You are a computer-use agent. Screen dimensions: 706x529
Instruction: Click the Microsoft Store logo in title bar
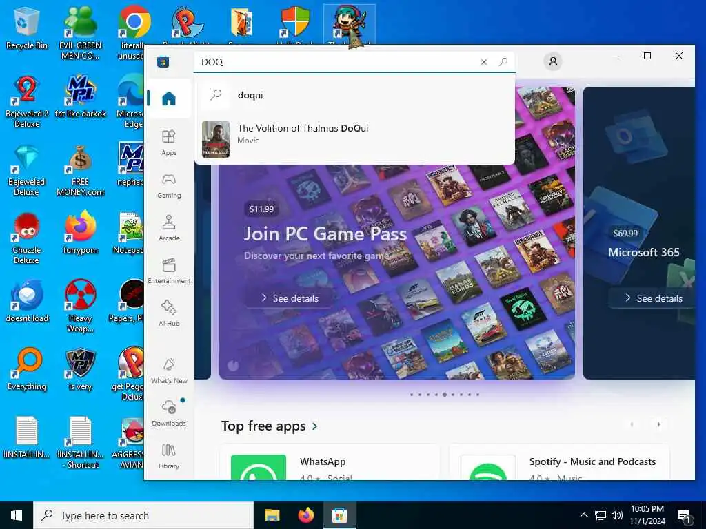coord(163,61)
